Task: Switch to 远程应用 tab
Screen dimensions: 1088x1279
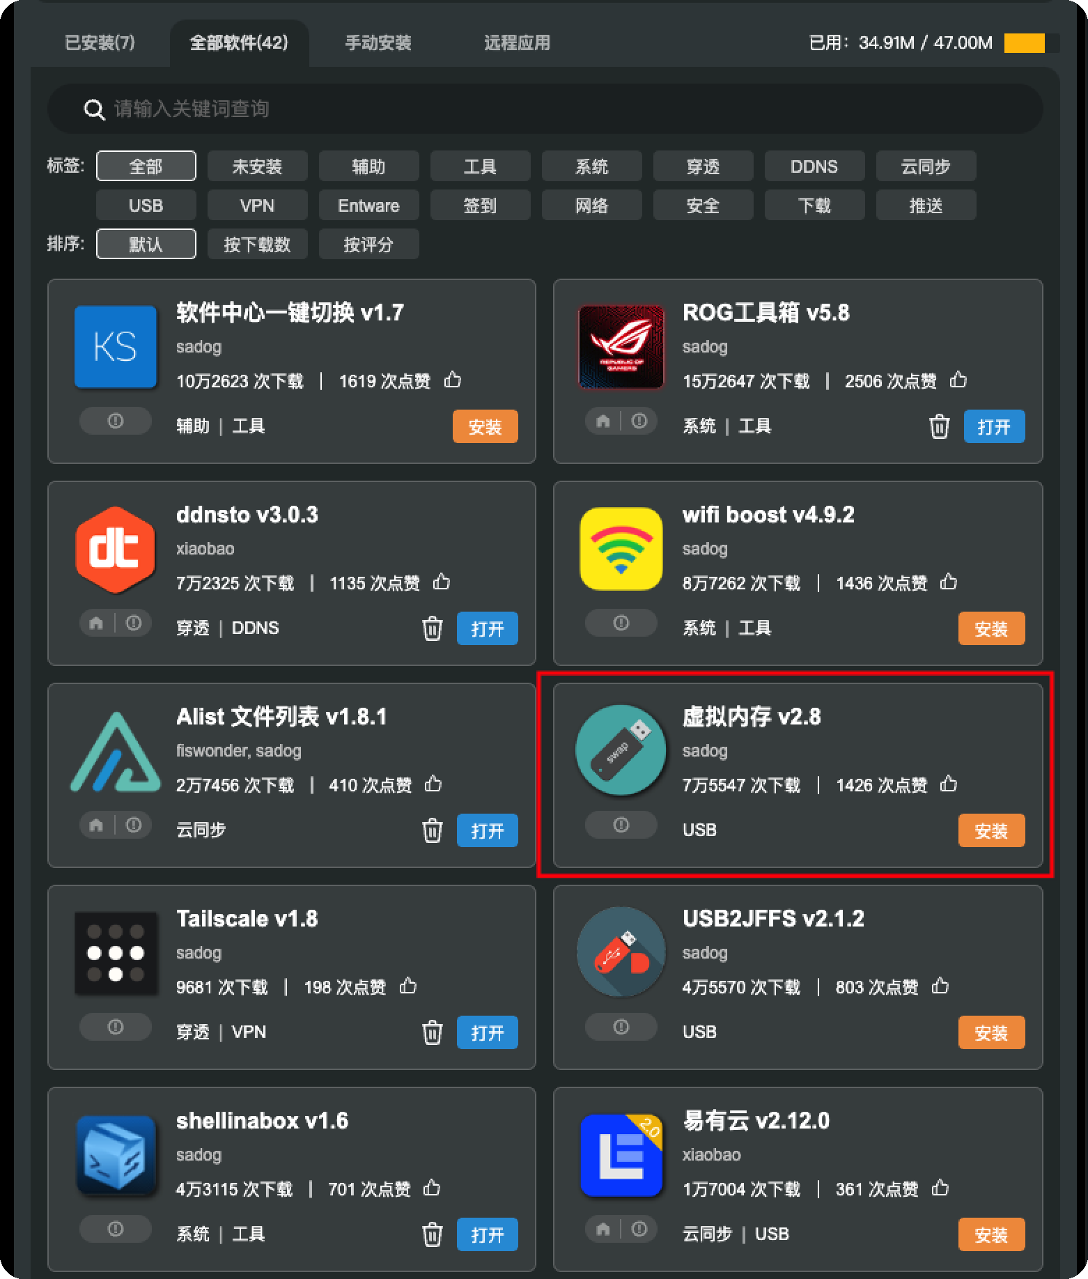Action: [518, 43]
